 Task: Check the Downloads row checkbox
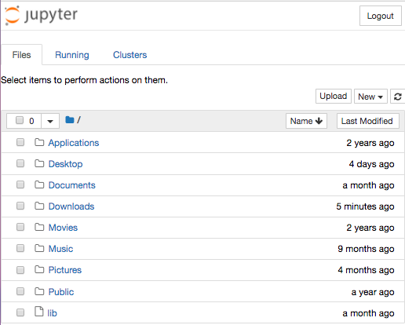click(x=20, y=206)
